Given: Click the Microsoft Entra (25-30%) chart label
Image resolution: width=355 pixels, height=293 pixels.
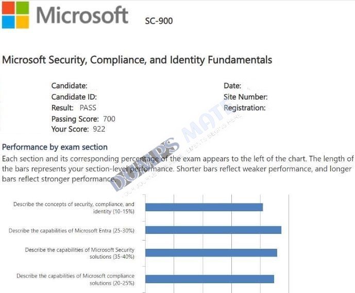Looking at the screenshot, I should click(x=72, y=231).
